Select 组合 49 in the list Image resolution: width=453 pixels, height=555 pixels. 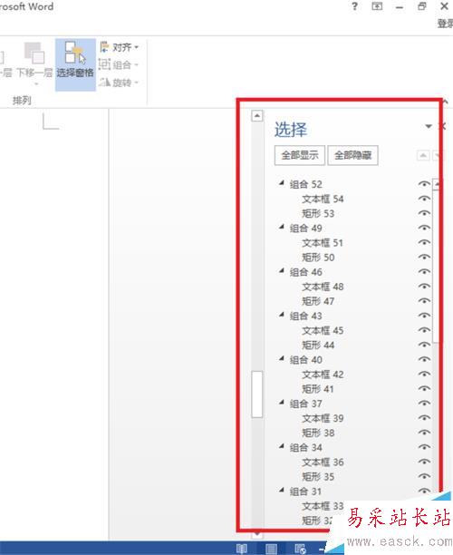point(305,229)
